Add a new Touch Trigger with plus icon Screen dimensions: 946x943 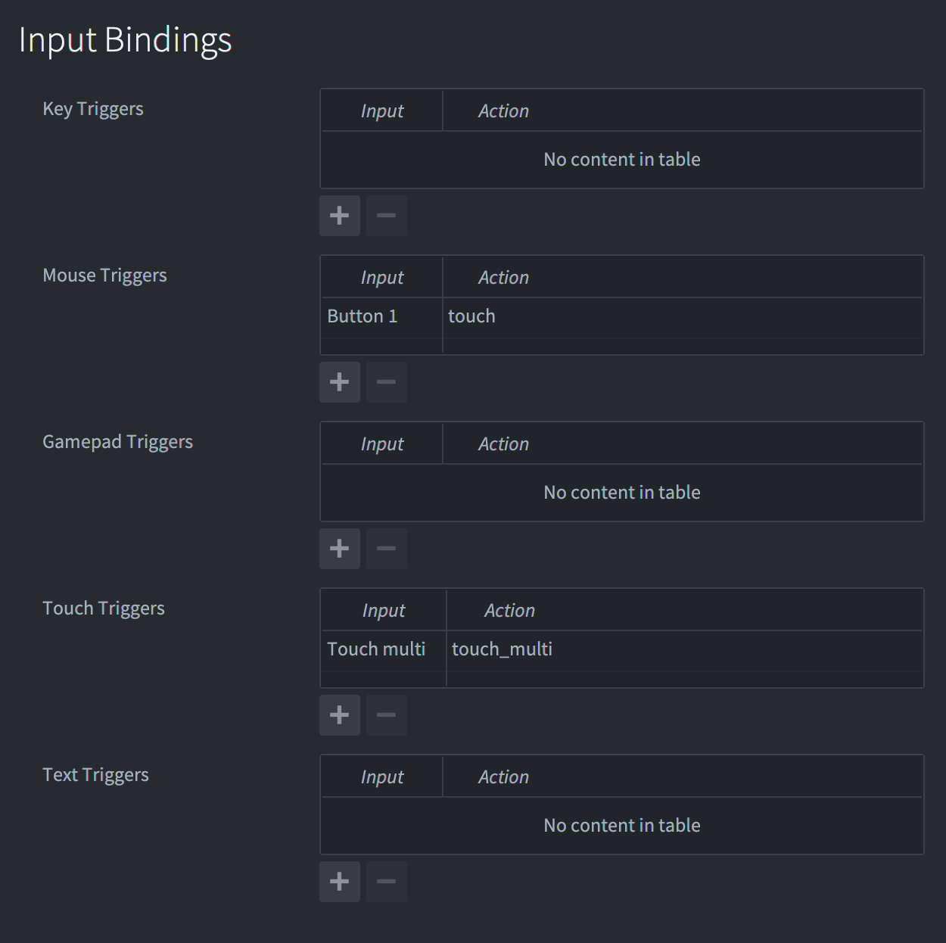[x=339, y=715]
